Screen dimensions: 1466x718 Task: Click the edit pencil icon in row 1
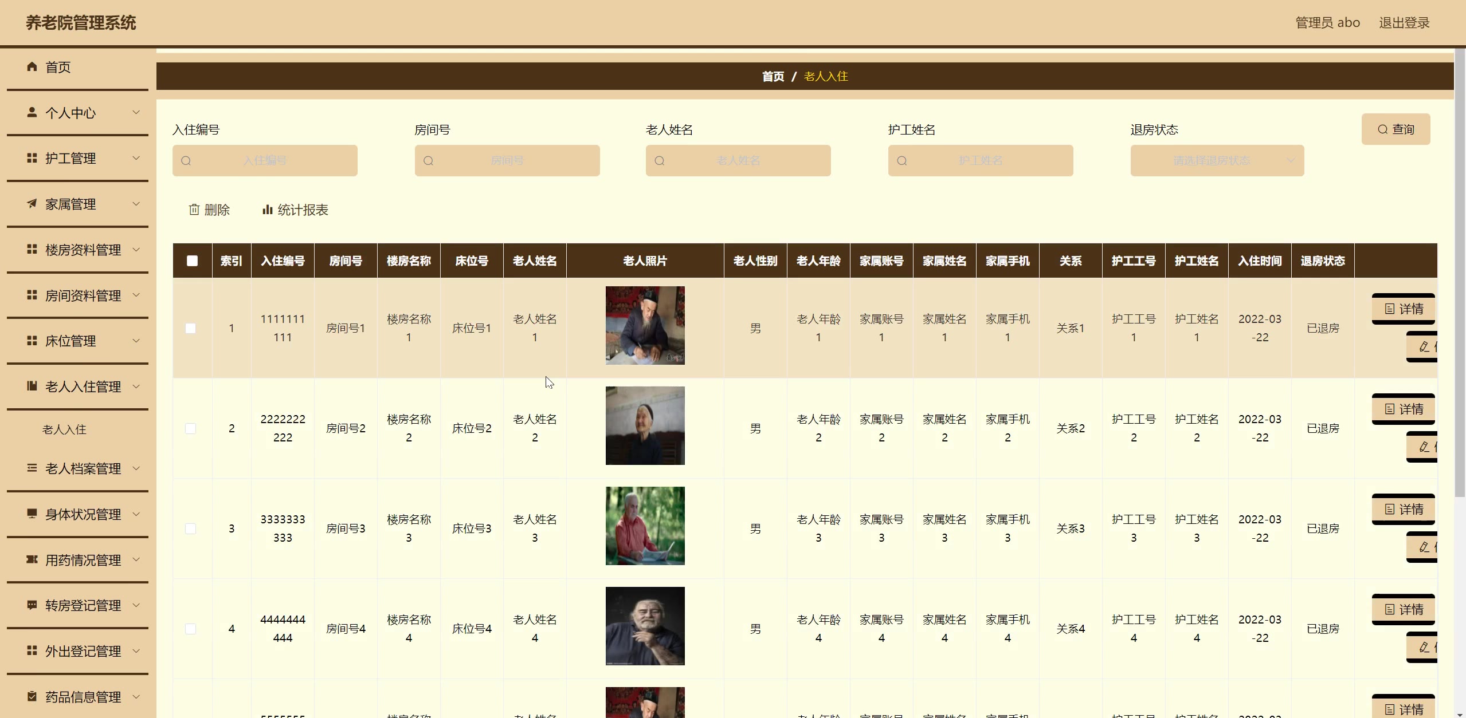1424,347
